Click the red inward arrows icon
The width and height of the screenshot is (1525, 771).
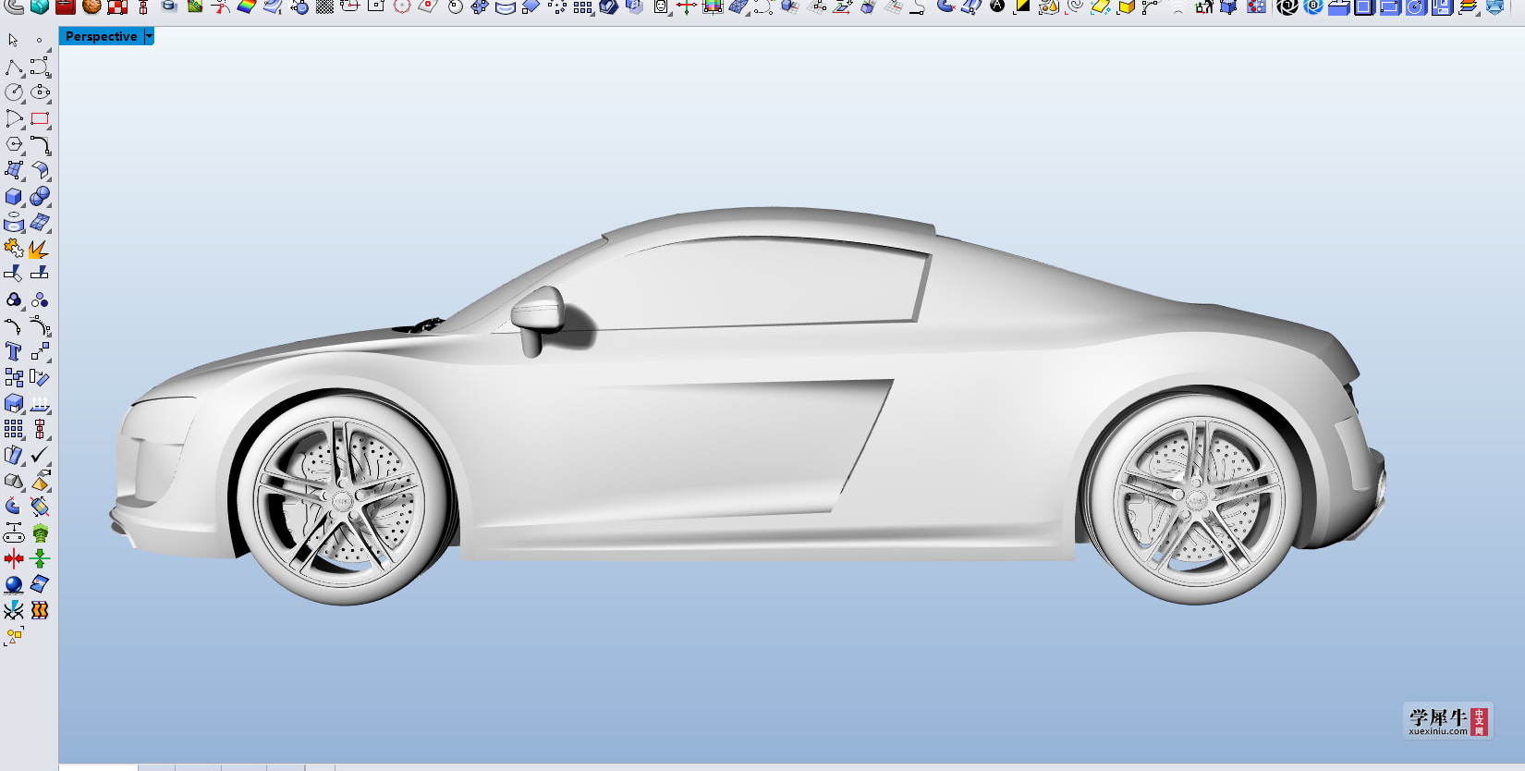coord(14,558)
